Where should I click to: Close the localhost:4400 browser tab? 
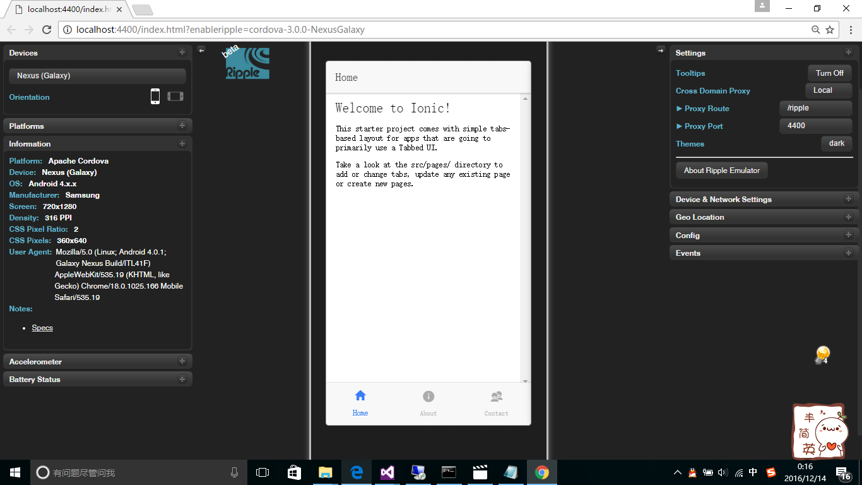tap(119, 9)
